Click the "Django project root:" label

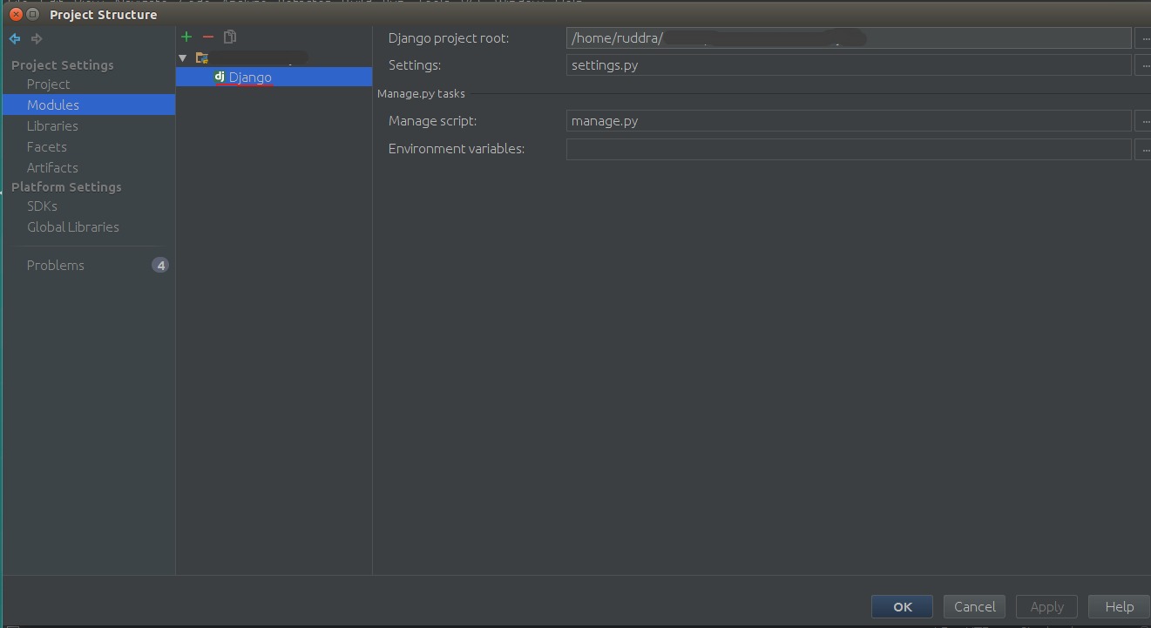point(449,38)
